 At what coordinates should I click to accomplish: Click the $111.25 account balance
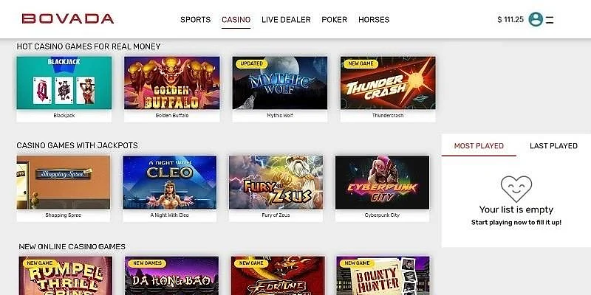click(510, 20)
